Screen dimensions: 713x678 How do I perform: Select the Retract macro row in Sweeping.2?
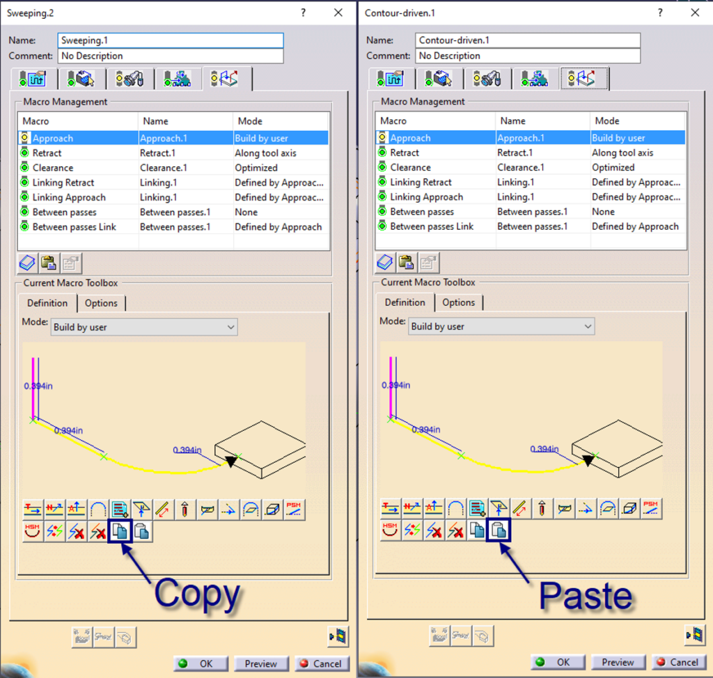47,153
